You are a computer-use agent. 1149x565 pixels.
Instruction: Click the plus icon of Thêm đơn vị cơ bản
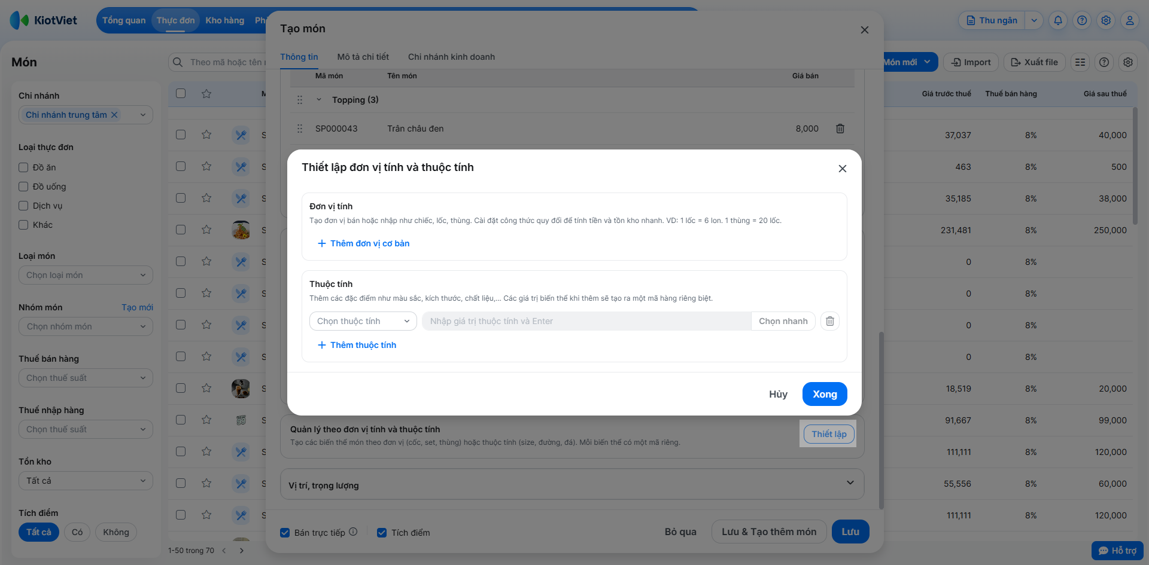[x=322, y=243]
